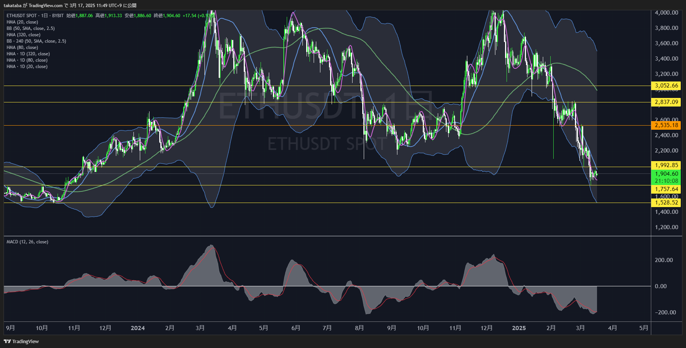
Task: Click the HMA (80, close) indicator legend
Action: click(22, 47)
